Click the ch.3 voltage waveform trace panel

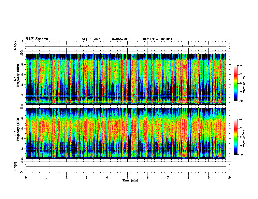point(127,167)
